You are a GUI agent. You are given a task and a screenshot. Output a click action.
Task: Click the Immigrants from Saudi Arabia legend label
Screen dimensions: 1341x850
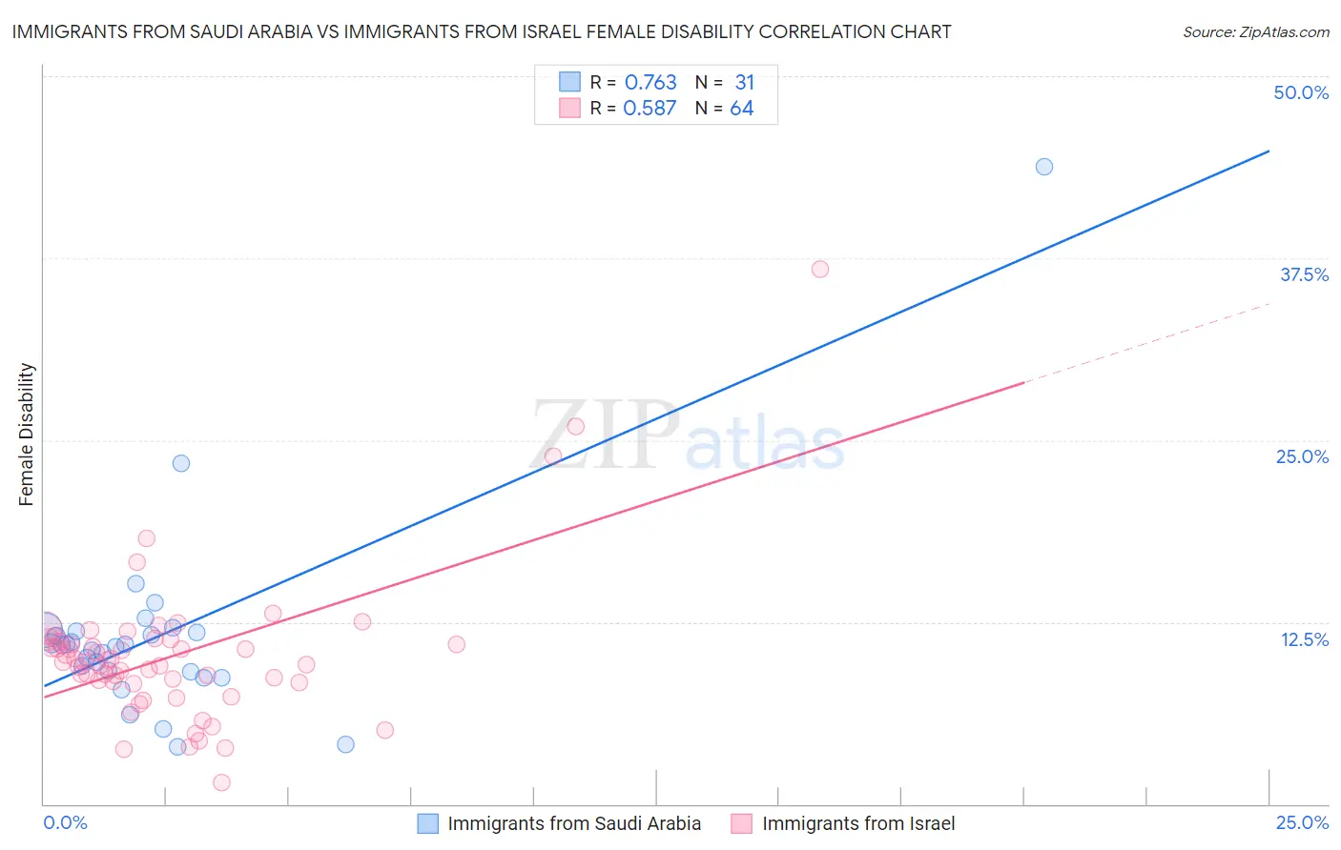click(x=574, y=823)
